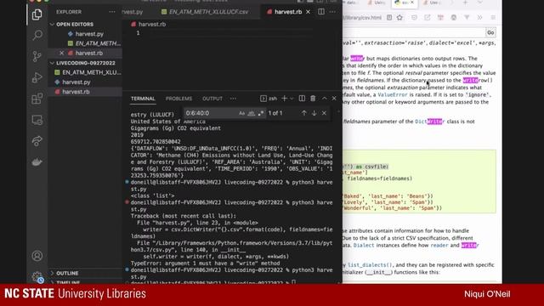Kill the terminal with the trash icon
The image size is (544, 306).
pyautogui.click(x=313, y=99)
